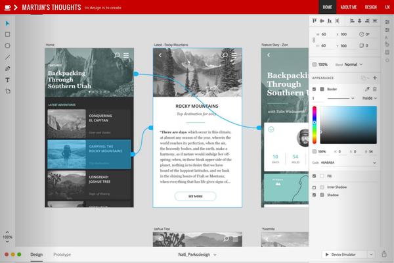Select the Artboard tool
The width and height of the screenshot is (394, 263).
[x=8, y=91]
